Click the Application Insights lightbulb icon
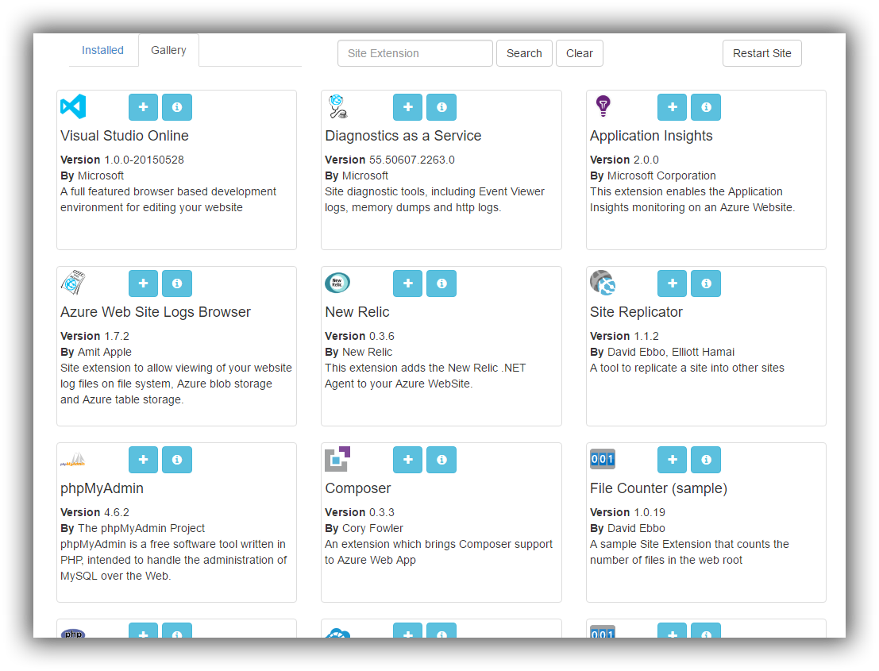The width and height of the screenshot is (879, 671). 603,106
